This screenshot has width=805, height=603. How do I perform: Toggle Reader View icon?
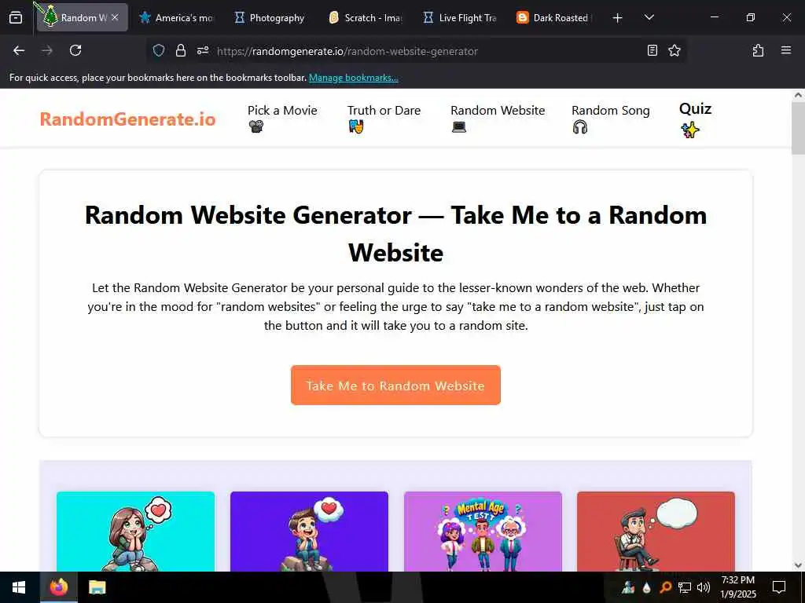click(652, 50)
